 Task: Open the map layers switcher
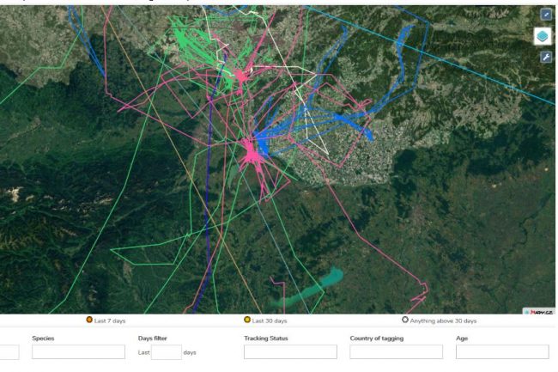[x=544, y=36]
